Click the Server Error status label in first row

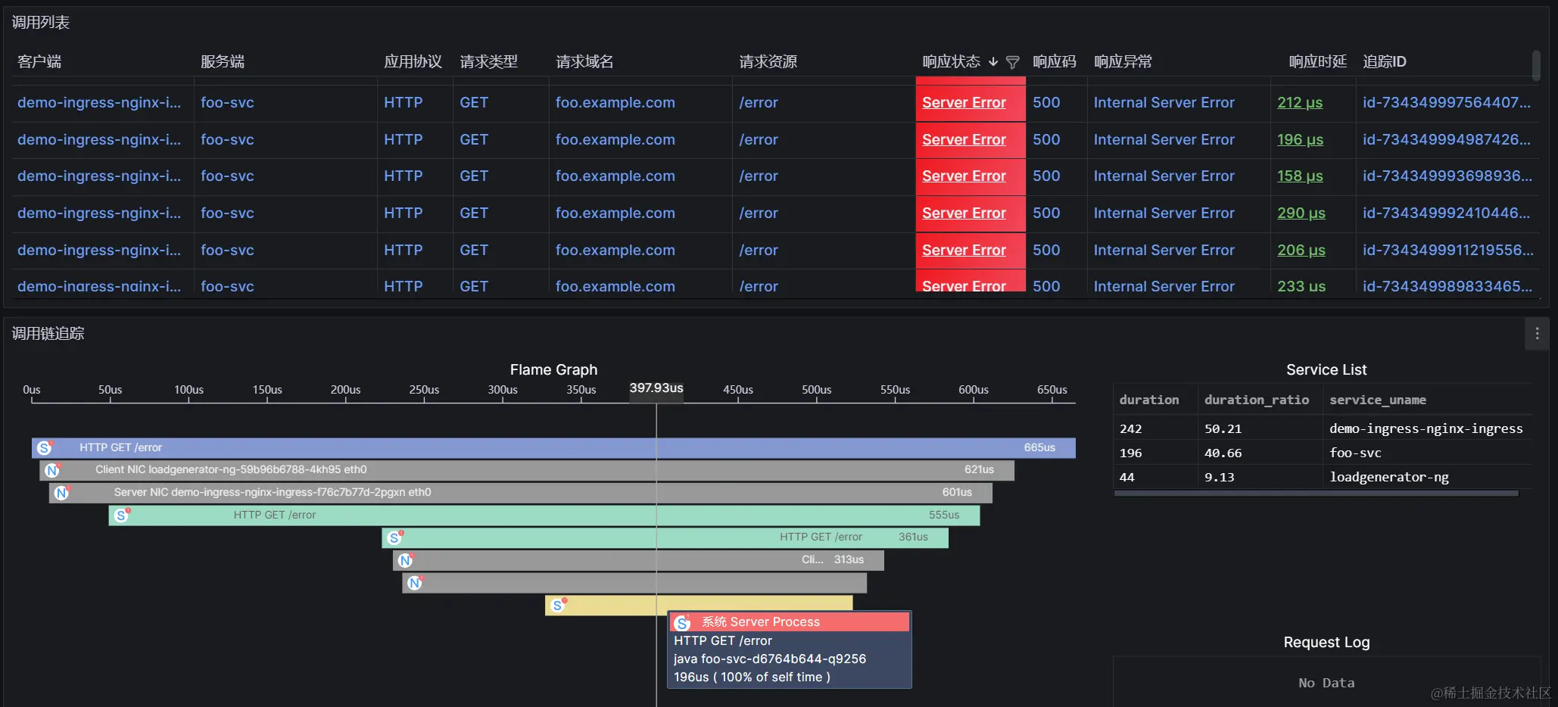coord(963,102)
